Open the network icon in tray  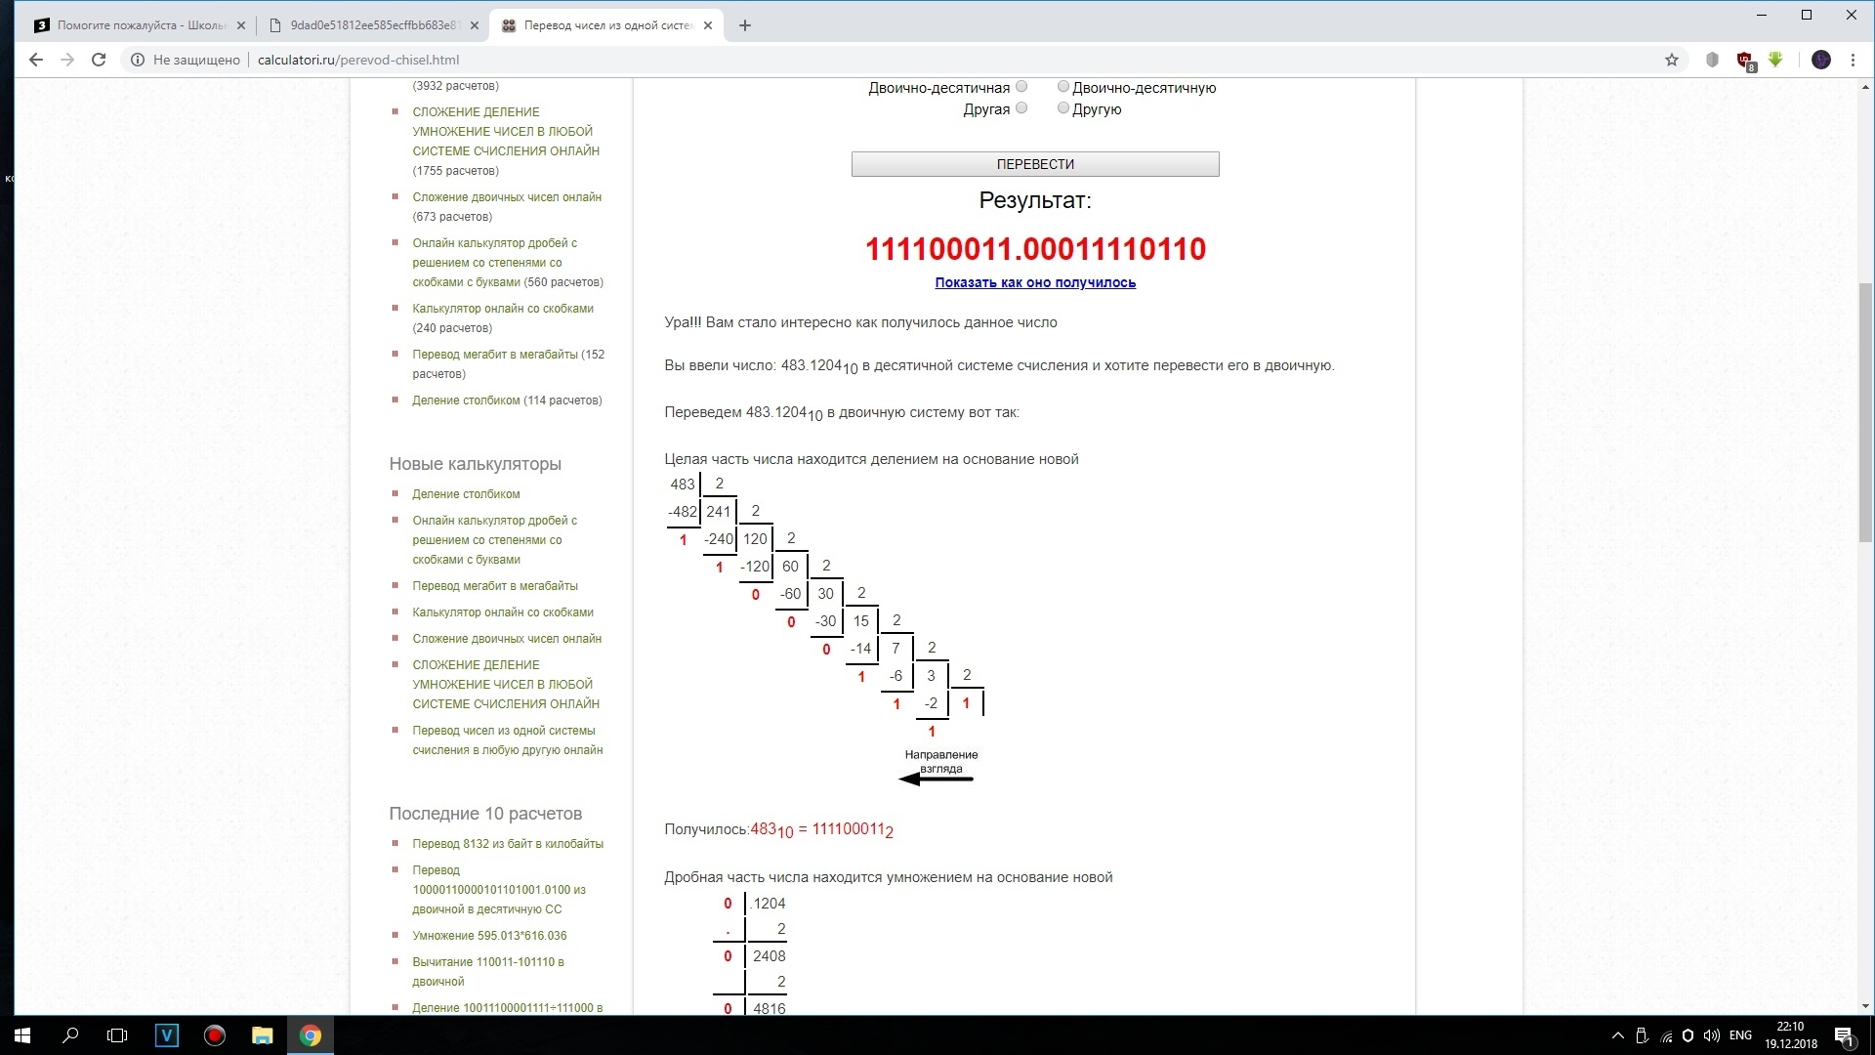point(1666,1035)
